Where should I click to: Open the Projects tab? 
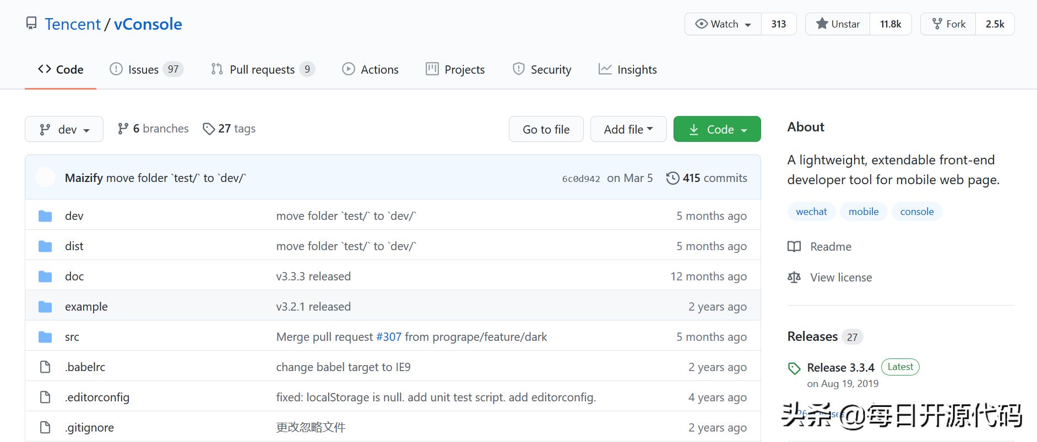click(x=455, y=69)
